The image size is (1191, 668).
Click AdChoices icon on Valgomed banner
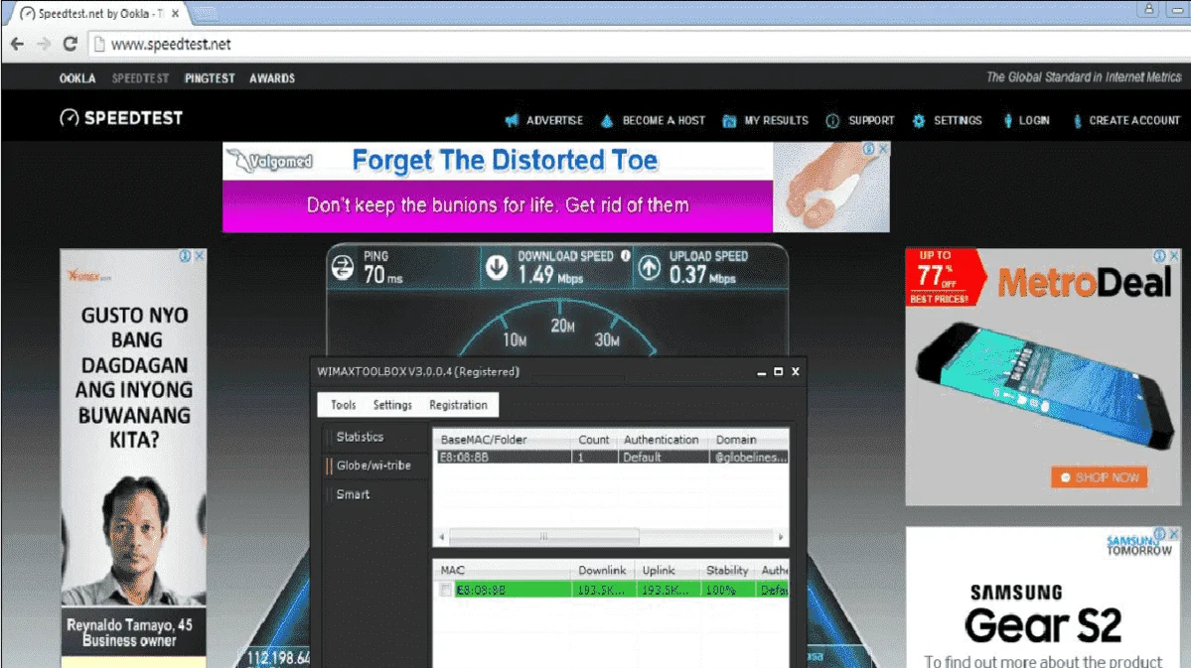pyautogui.click(x=869, y=149)
